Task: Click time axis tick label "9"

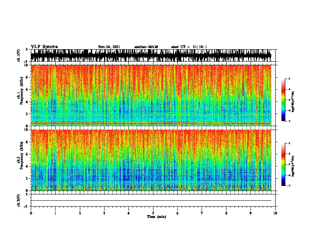Action: coord(251,213)
